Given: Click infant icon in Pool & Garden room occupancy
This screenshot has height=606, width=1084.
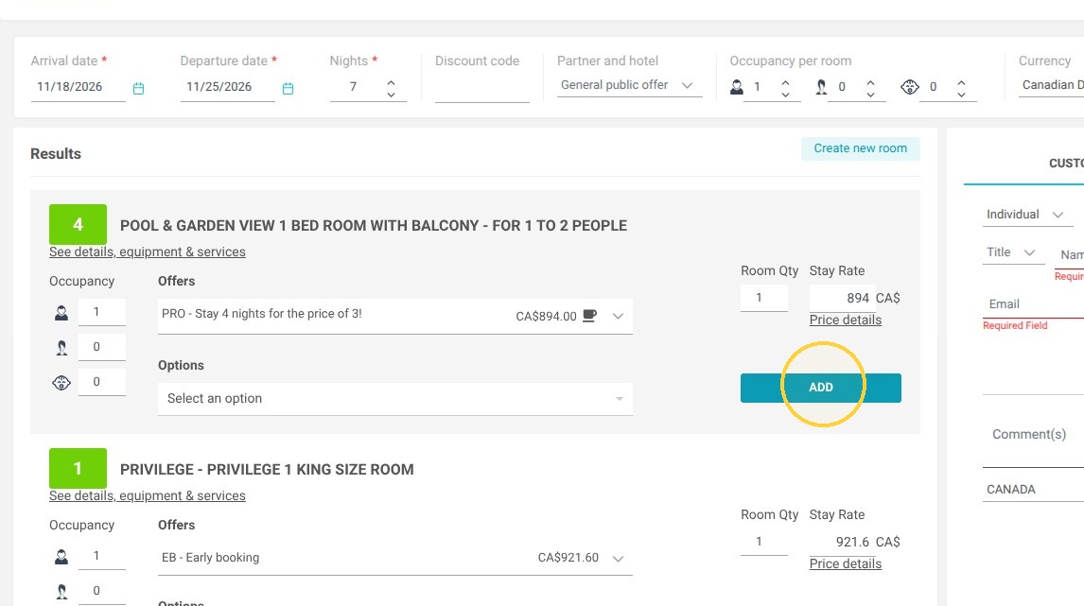Looking at the screenshot, I should click(x=61, y=383).
